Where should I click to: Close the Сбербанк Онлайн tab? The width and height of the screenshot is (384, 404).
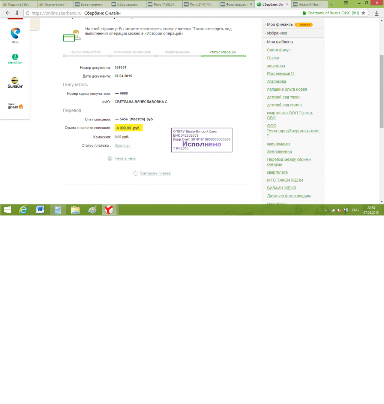(287, 4)
